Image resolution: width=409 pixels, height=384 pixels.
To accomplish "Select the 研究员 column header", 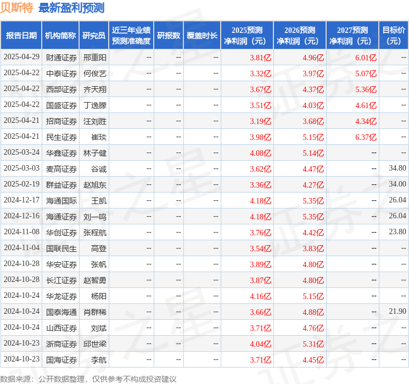I will click(94, 36).
